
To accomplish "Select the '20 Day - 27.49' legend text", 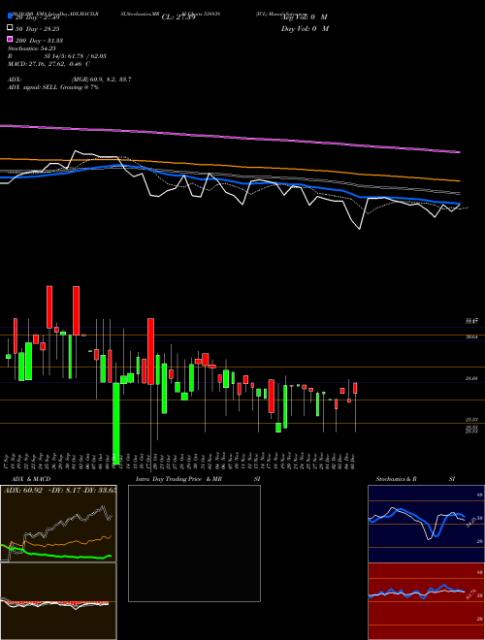I will pos(38,17).
